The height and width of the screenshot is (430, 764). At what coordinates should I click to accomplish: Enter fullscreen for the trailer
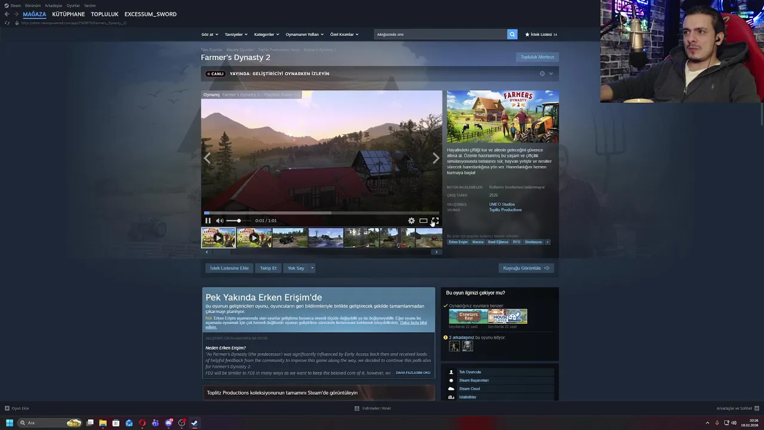pos(435,220)
